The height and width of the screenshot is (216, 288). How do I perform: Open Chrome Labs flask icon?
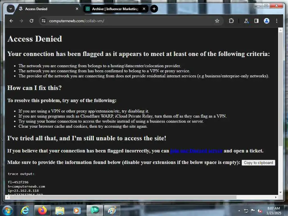click(246, 21)
